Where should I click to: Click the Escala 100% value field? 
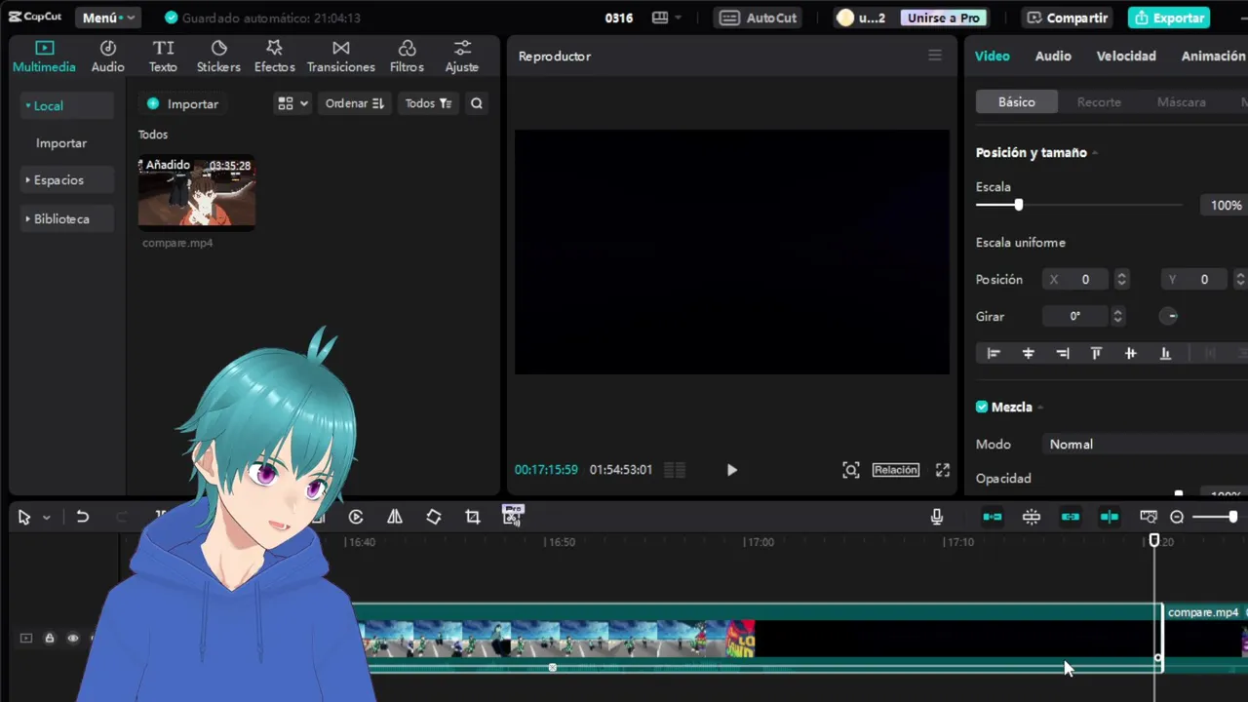[x=1226, y=206]
